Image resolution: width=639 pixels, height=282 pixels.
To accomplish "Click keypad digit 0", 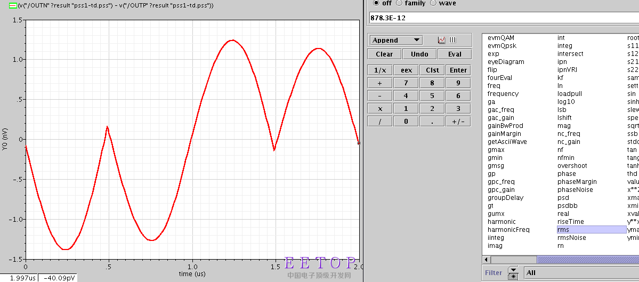I will (x=406, y=122).
